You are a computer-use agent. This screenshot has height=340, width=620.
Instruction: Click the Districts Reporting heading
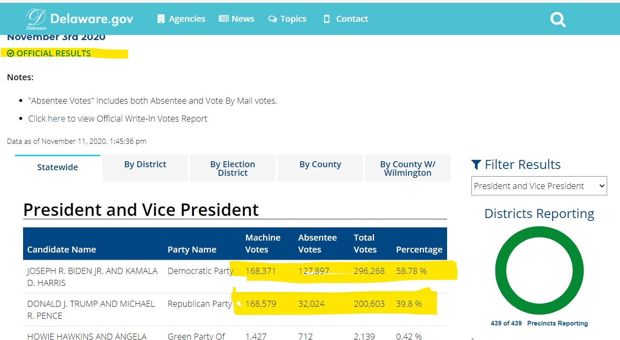[539, 213]
